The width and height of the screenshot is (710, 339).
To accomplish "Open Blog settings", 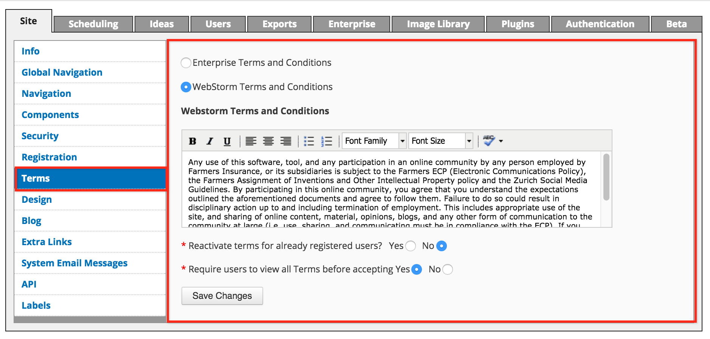I will (90, 221).
